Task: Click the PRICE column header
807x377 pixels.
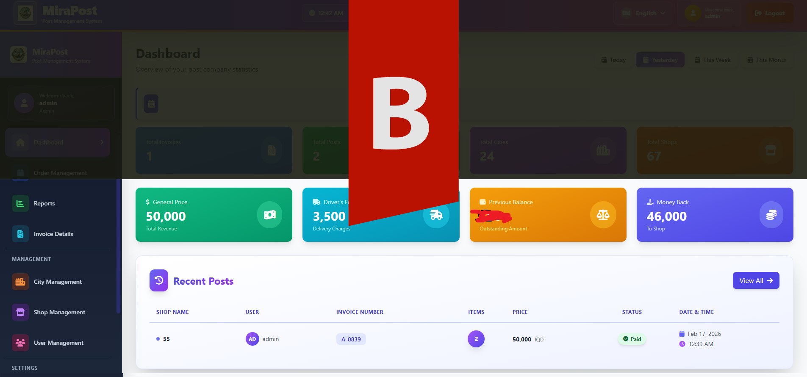Action: (x=520, y=312)
